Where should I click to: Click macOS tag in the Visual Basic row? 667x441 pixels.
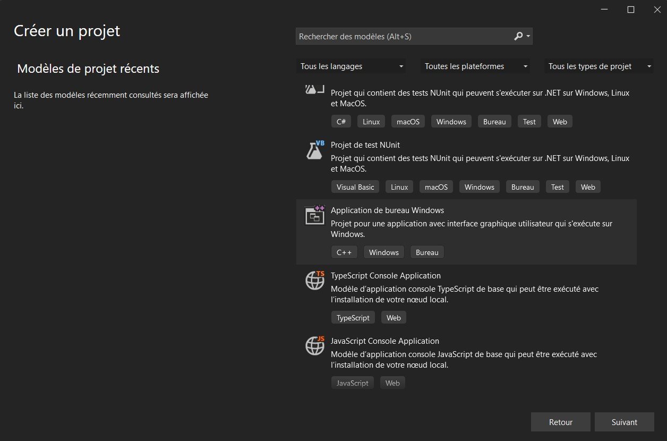[437, 187]
